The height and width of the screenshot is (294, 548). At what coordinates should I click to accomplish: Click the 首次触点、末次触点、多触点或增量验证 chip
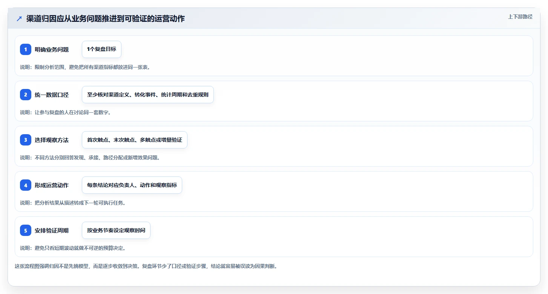(135, 140)
